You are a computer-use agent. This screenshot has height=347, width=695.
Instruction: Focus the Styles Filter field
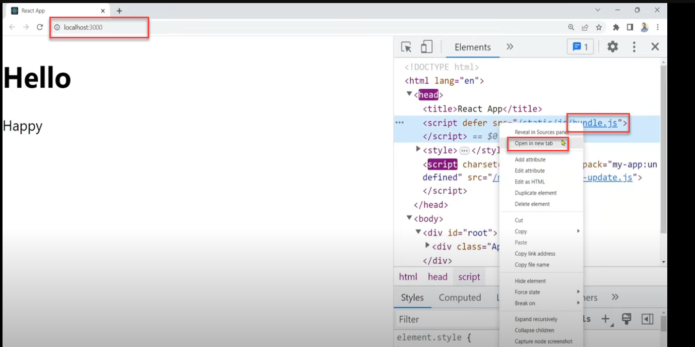[x=446, y=319]
